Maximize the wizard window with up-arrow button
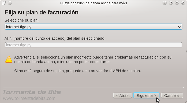This screenshot has width=187, height=103. tap(177, 3)
